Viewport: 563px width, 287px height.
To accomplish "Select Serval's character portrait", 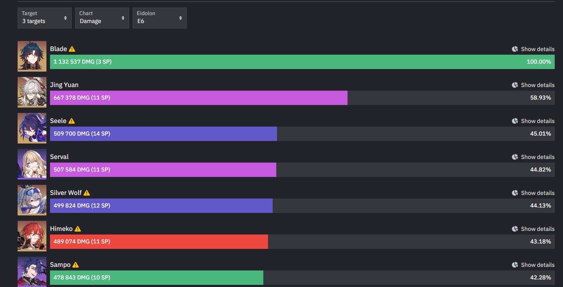I will (32, 164).
